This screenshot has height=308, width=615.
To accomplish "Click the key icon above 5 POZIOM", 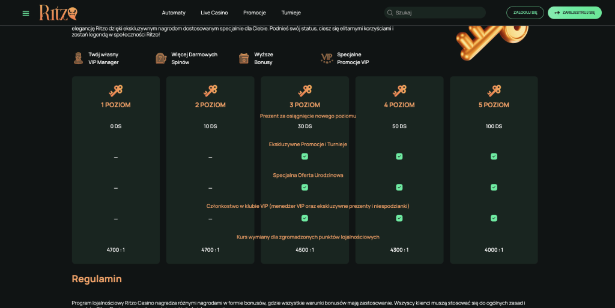I will click(x=494, y=90).
